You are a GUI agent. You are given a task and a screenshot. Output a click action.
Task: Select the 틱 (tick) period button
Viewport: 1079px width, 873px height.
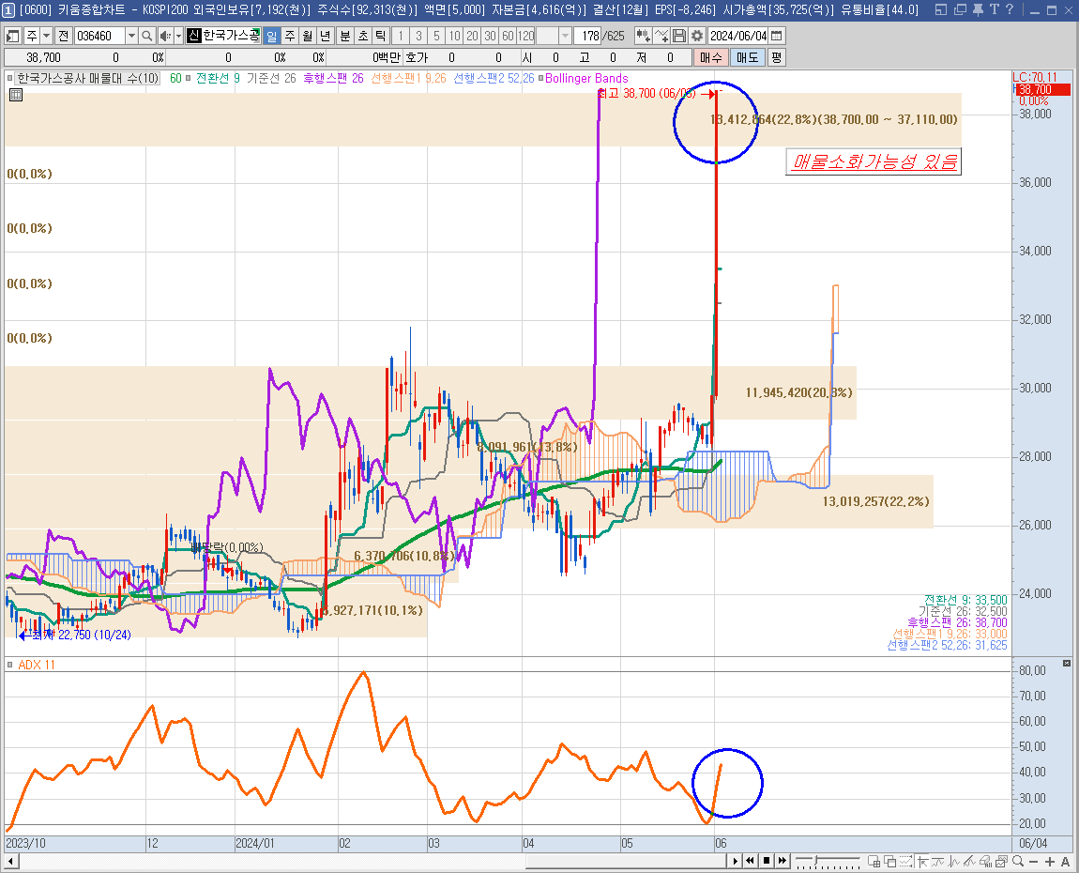point(381,36)
